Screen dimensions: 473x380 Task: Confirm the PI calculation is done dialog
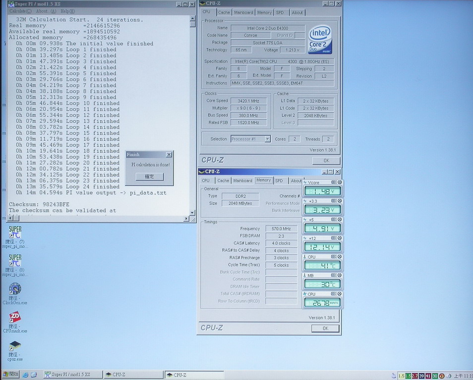(x=150, y=177)
